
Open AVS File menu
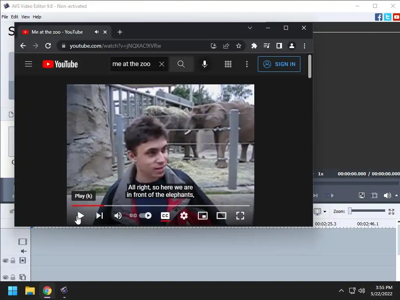5,17
